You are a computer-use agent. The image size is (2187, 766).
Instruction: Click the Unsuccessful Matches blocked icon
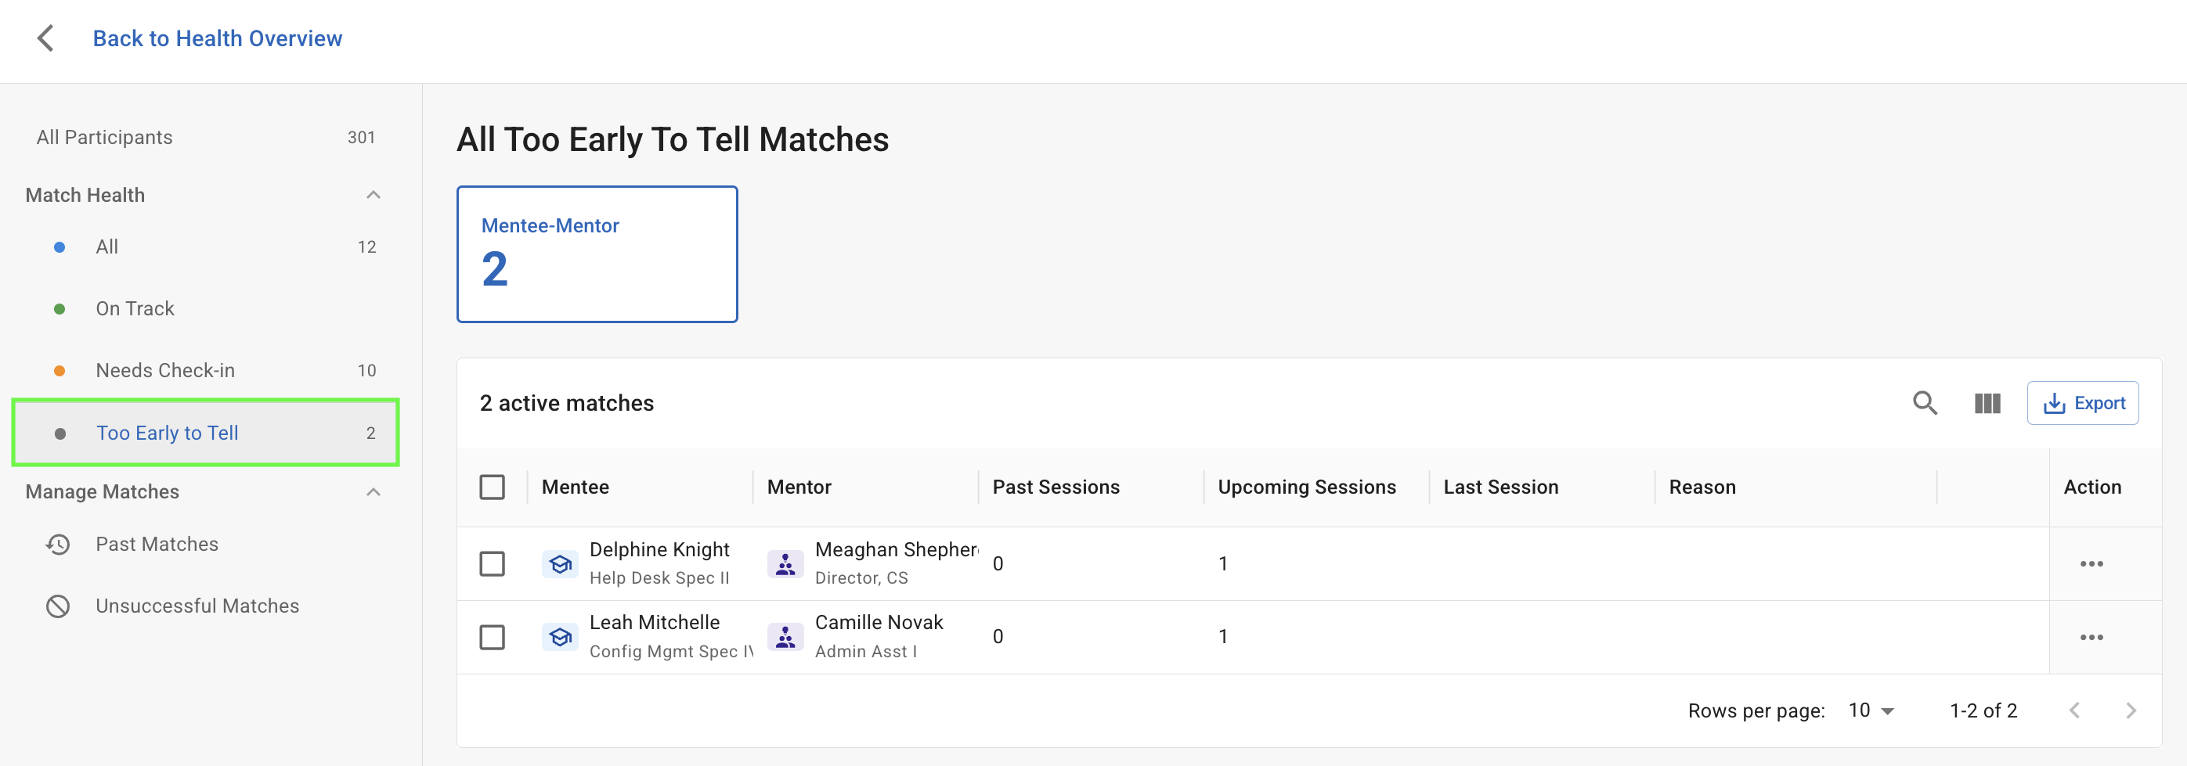point(58,606)
